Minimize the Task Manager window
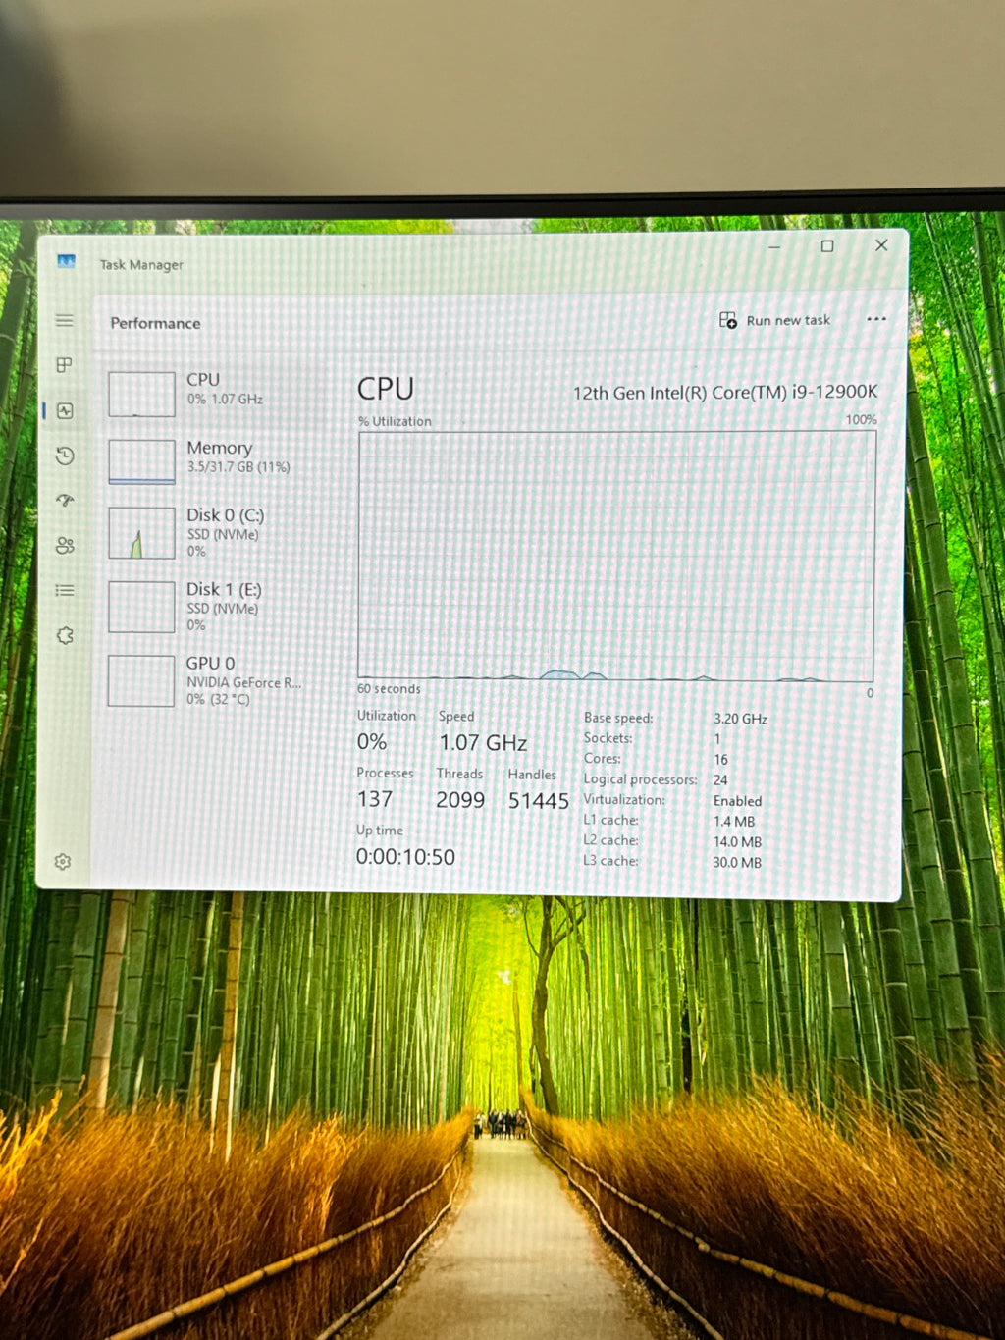Image resolution: width=1005 pixels, height=1340 pixels. tap(774, 247)
